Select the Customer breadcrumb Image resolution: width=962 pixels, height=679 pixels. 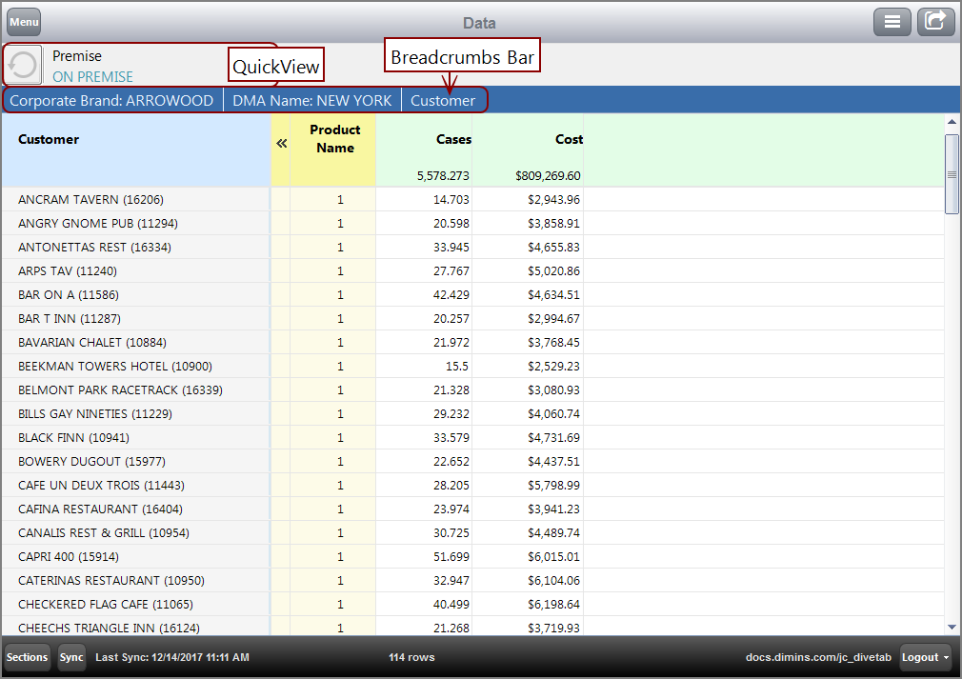(x=443, y=100)
